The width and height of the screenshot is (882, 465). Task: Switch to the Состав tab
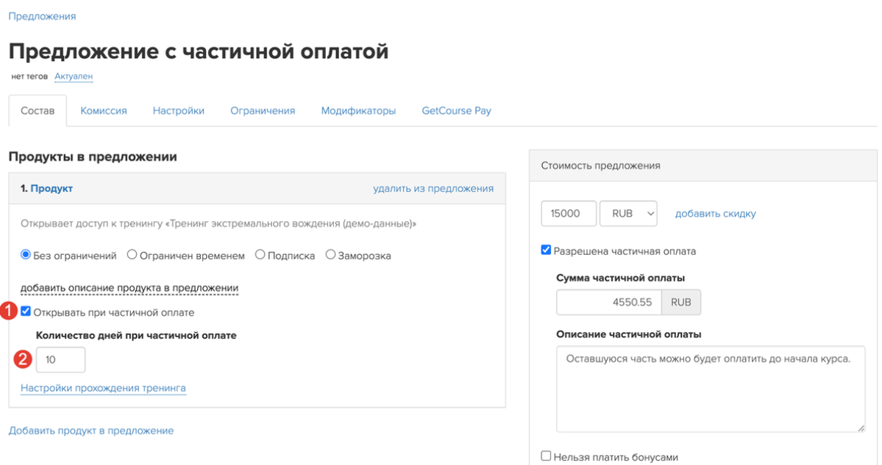38,111
